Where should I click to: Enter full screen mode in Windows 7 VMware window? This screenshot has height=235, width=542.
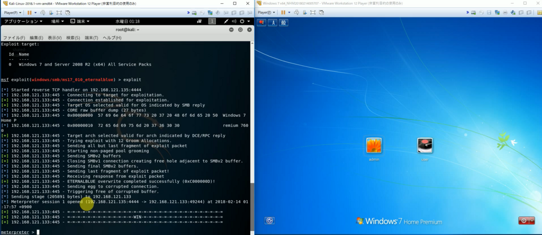click(x=313, y=13)
